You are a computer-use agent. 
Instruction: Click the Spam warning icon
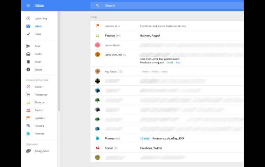28,70
